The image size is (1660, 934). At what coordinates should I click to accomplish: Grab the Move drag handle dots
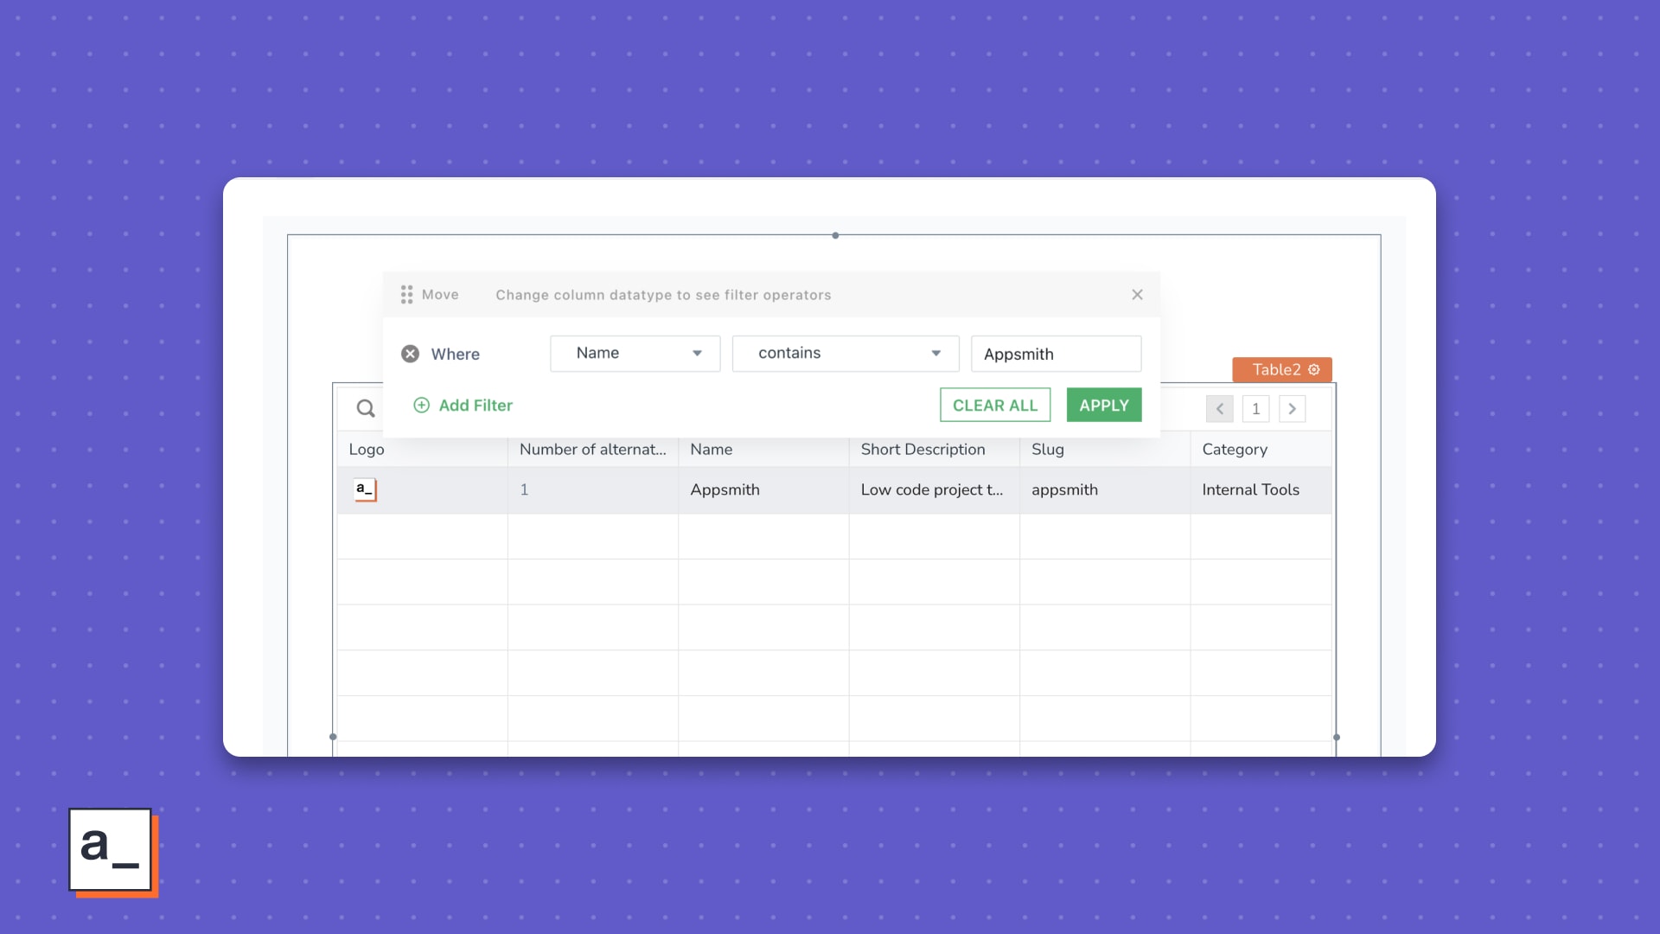pyautogui.click(x=406, y=295)
